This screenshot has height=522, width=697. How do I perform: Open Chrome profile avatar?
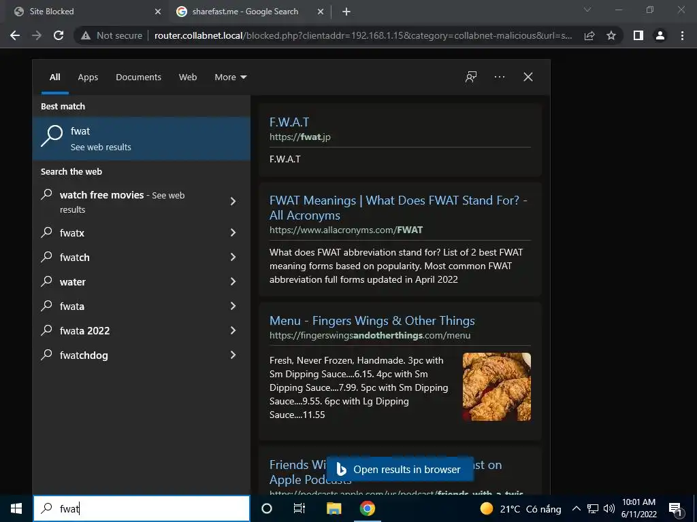point(660,35)
